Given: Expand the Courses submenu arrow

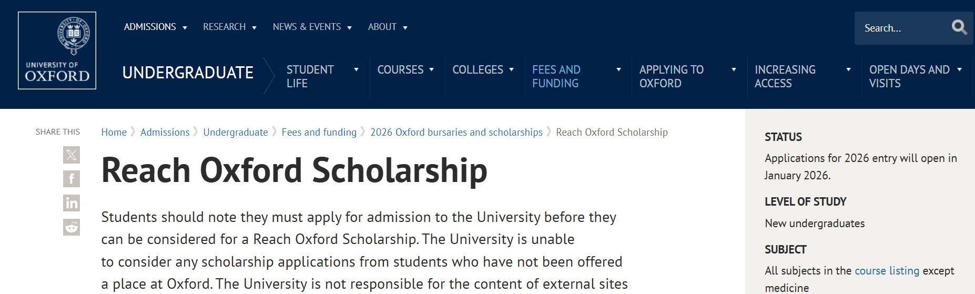Looking at the screenshot, I should 432,69.
